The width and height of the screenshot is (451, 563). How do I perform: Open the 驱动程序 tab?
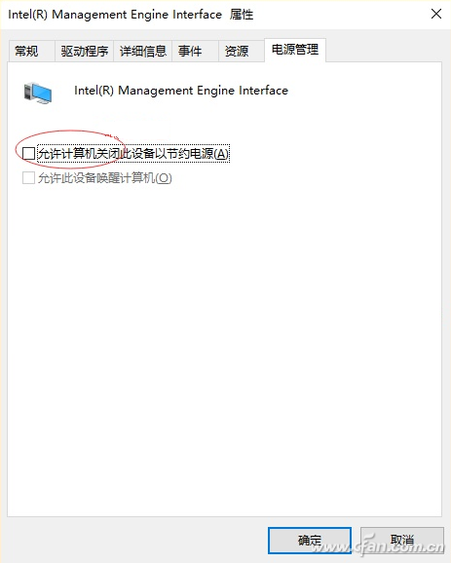pos(85,51)
